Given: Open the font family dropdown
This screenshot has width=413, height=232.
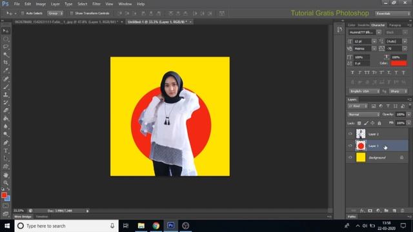Looking at the screenshot, I should coord(379,32).
